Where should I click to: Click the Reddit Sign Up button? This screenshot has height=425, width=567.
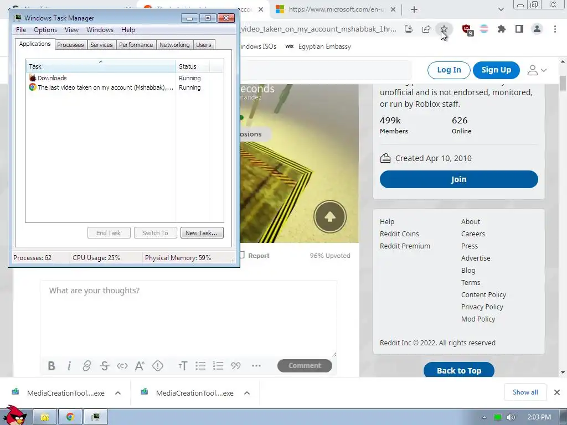point(496,70)
